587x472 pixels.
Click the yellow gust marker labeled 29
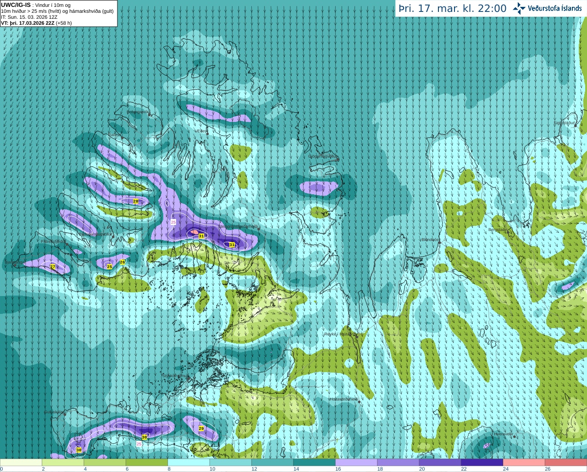pos(201,428)
